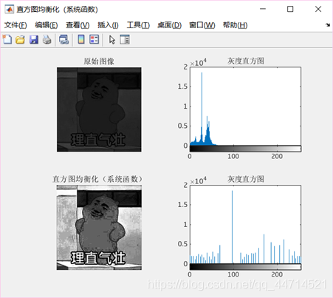
Task: Open the 查看(V) menu
Action: tap(78, 25)
